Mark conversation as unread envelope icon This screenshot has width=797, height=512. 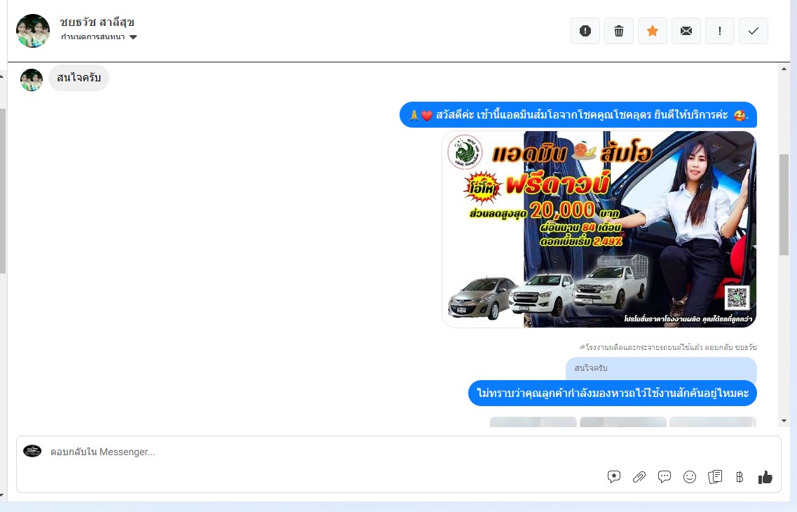[x=686, y=31]
